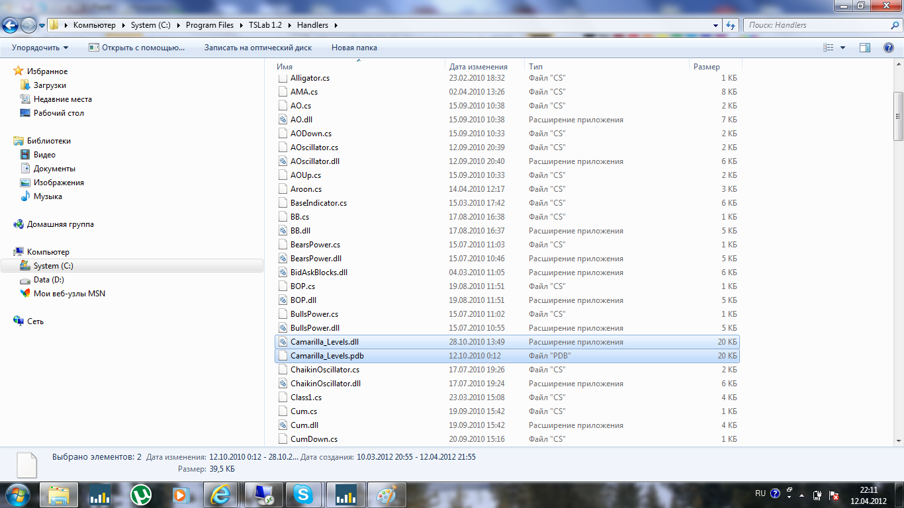Click the Видео library icon

click(25, 155)
